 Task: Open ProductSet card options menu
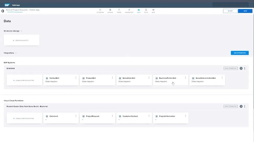112,78
